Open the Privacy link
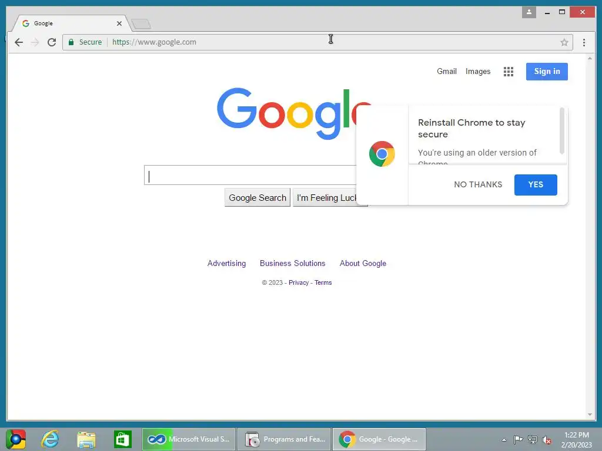Viewport: 602px width, 451px height. coord(299,282)
